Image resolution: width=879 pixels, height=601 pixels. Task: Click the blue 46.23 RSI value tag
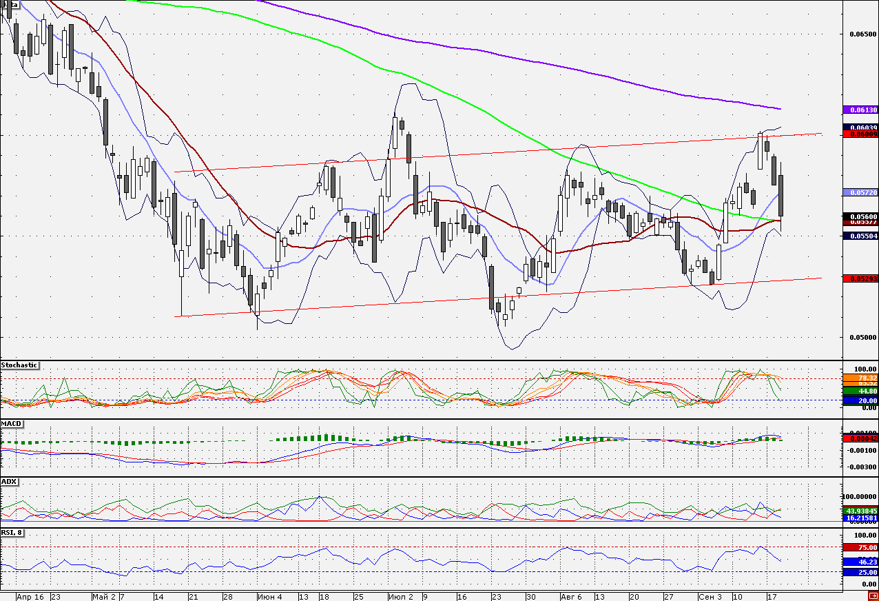point(860,562)
